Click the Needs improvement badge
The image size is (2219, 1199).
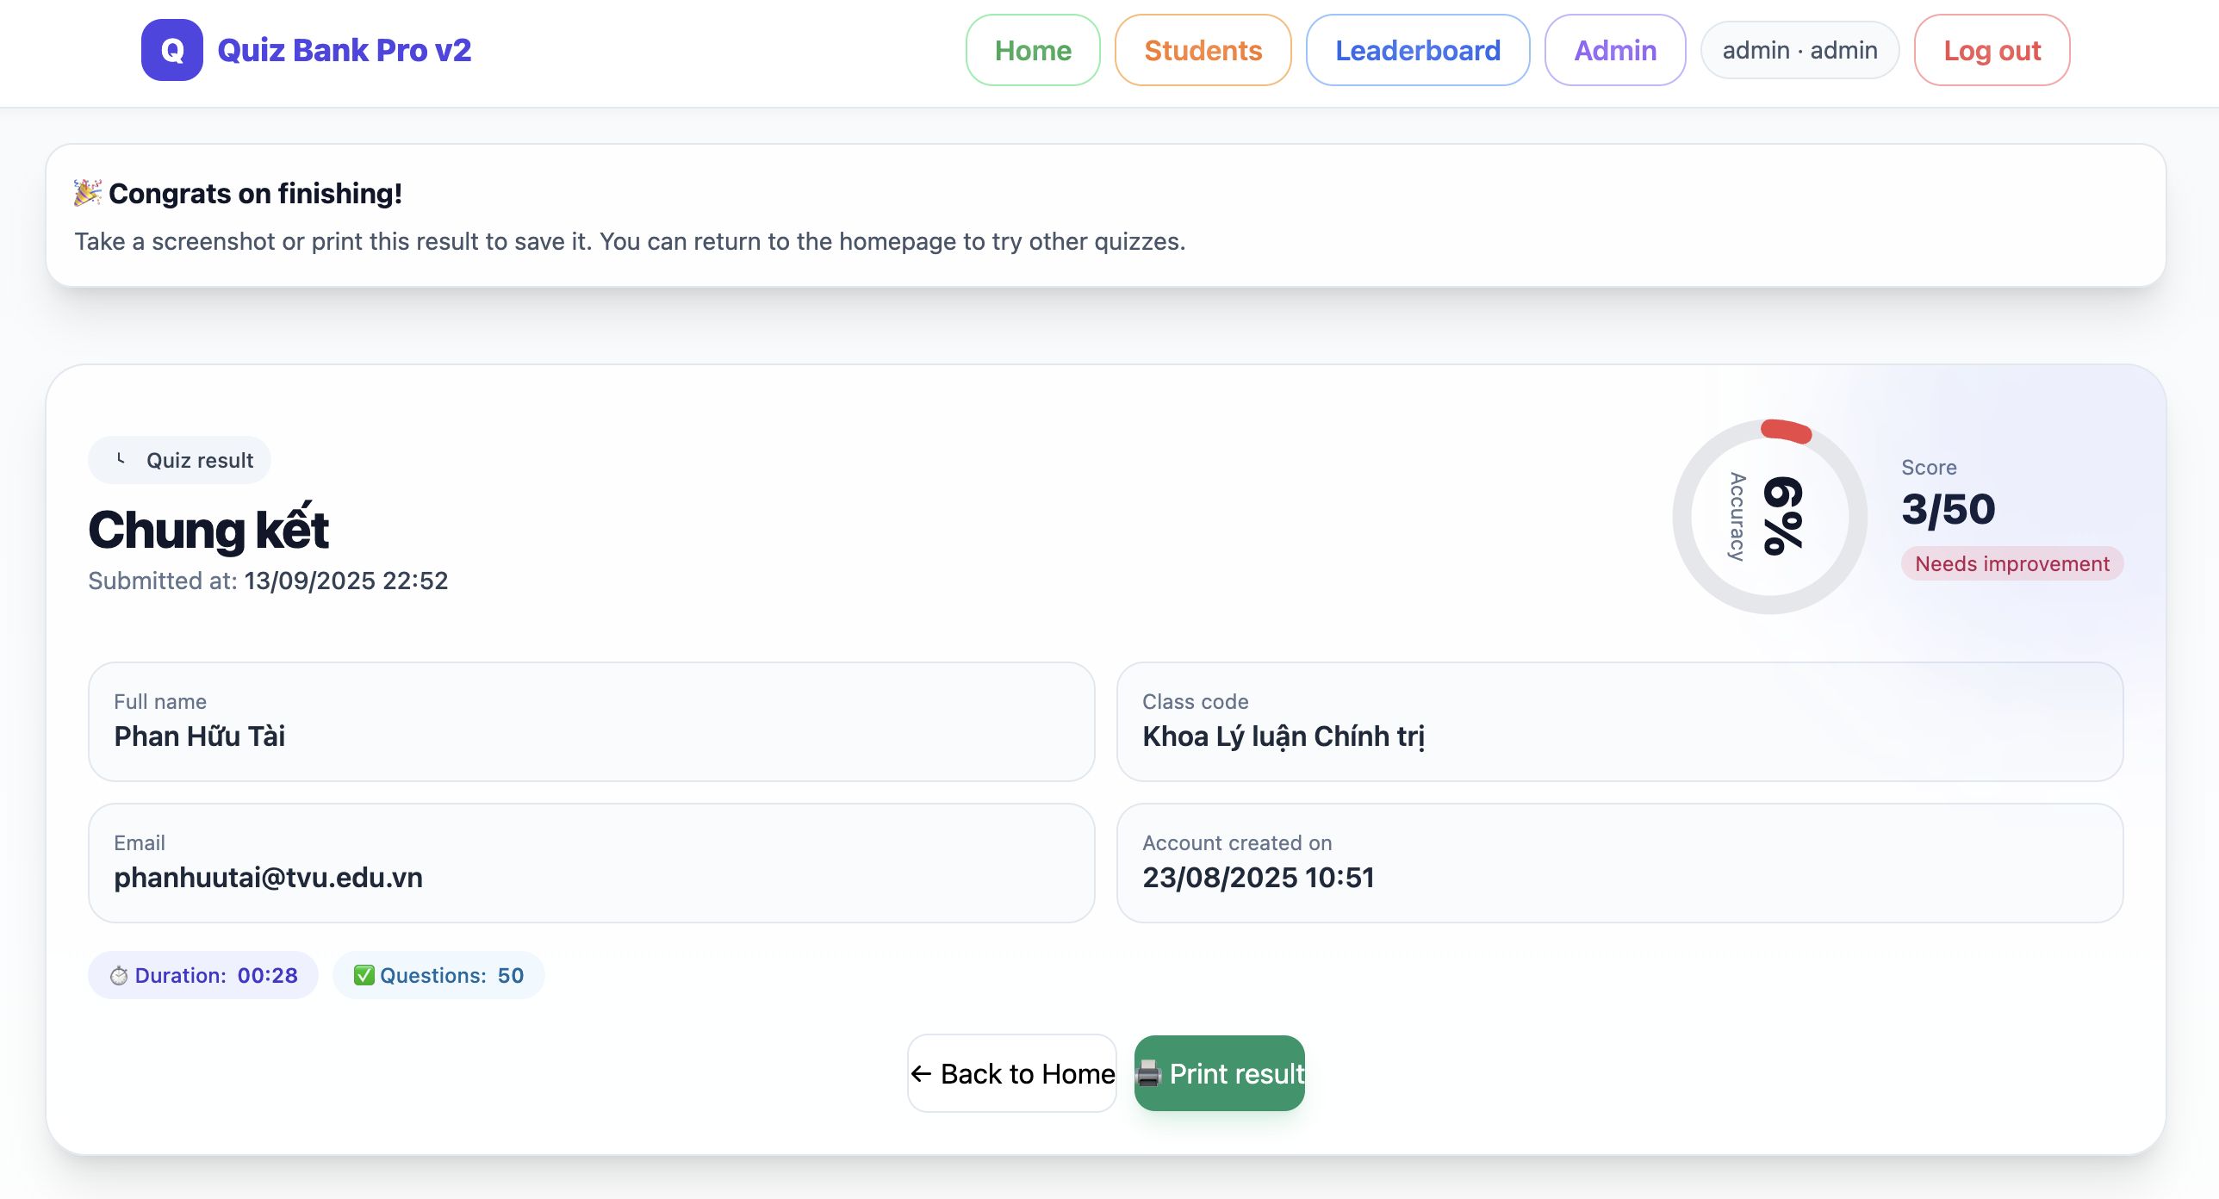click(x=2011, y=563)
